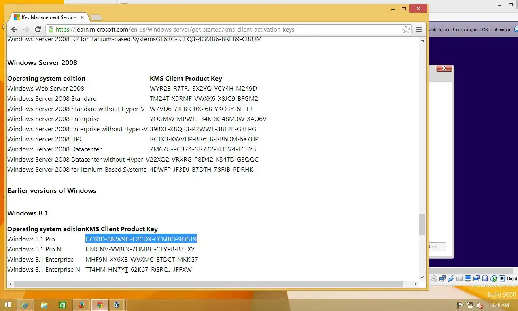Screen dimensions: 518x311
Task: Click the Windows Server 2008 HPC key
Action: [x=204, y=139]
